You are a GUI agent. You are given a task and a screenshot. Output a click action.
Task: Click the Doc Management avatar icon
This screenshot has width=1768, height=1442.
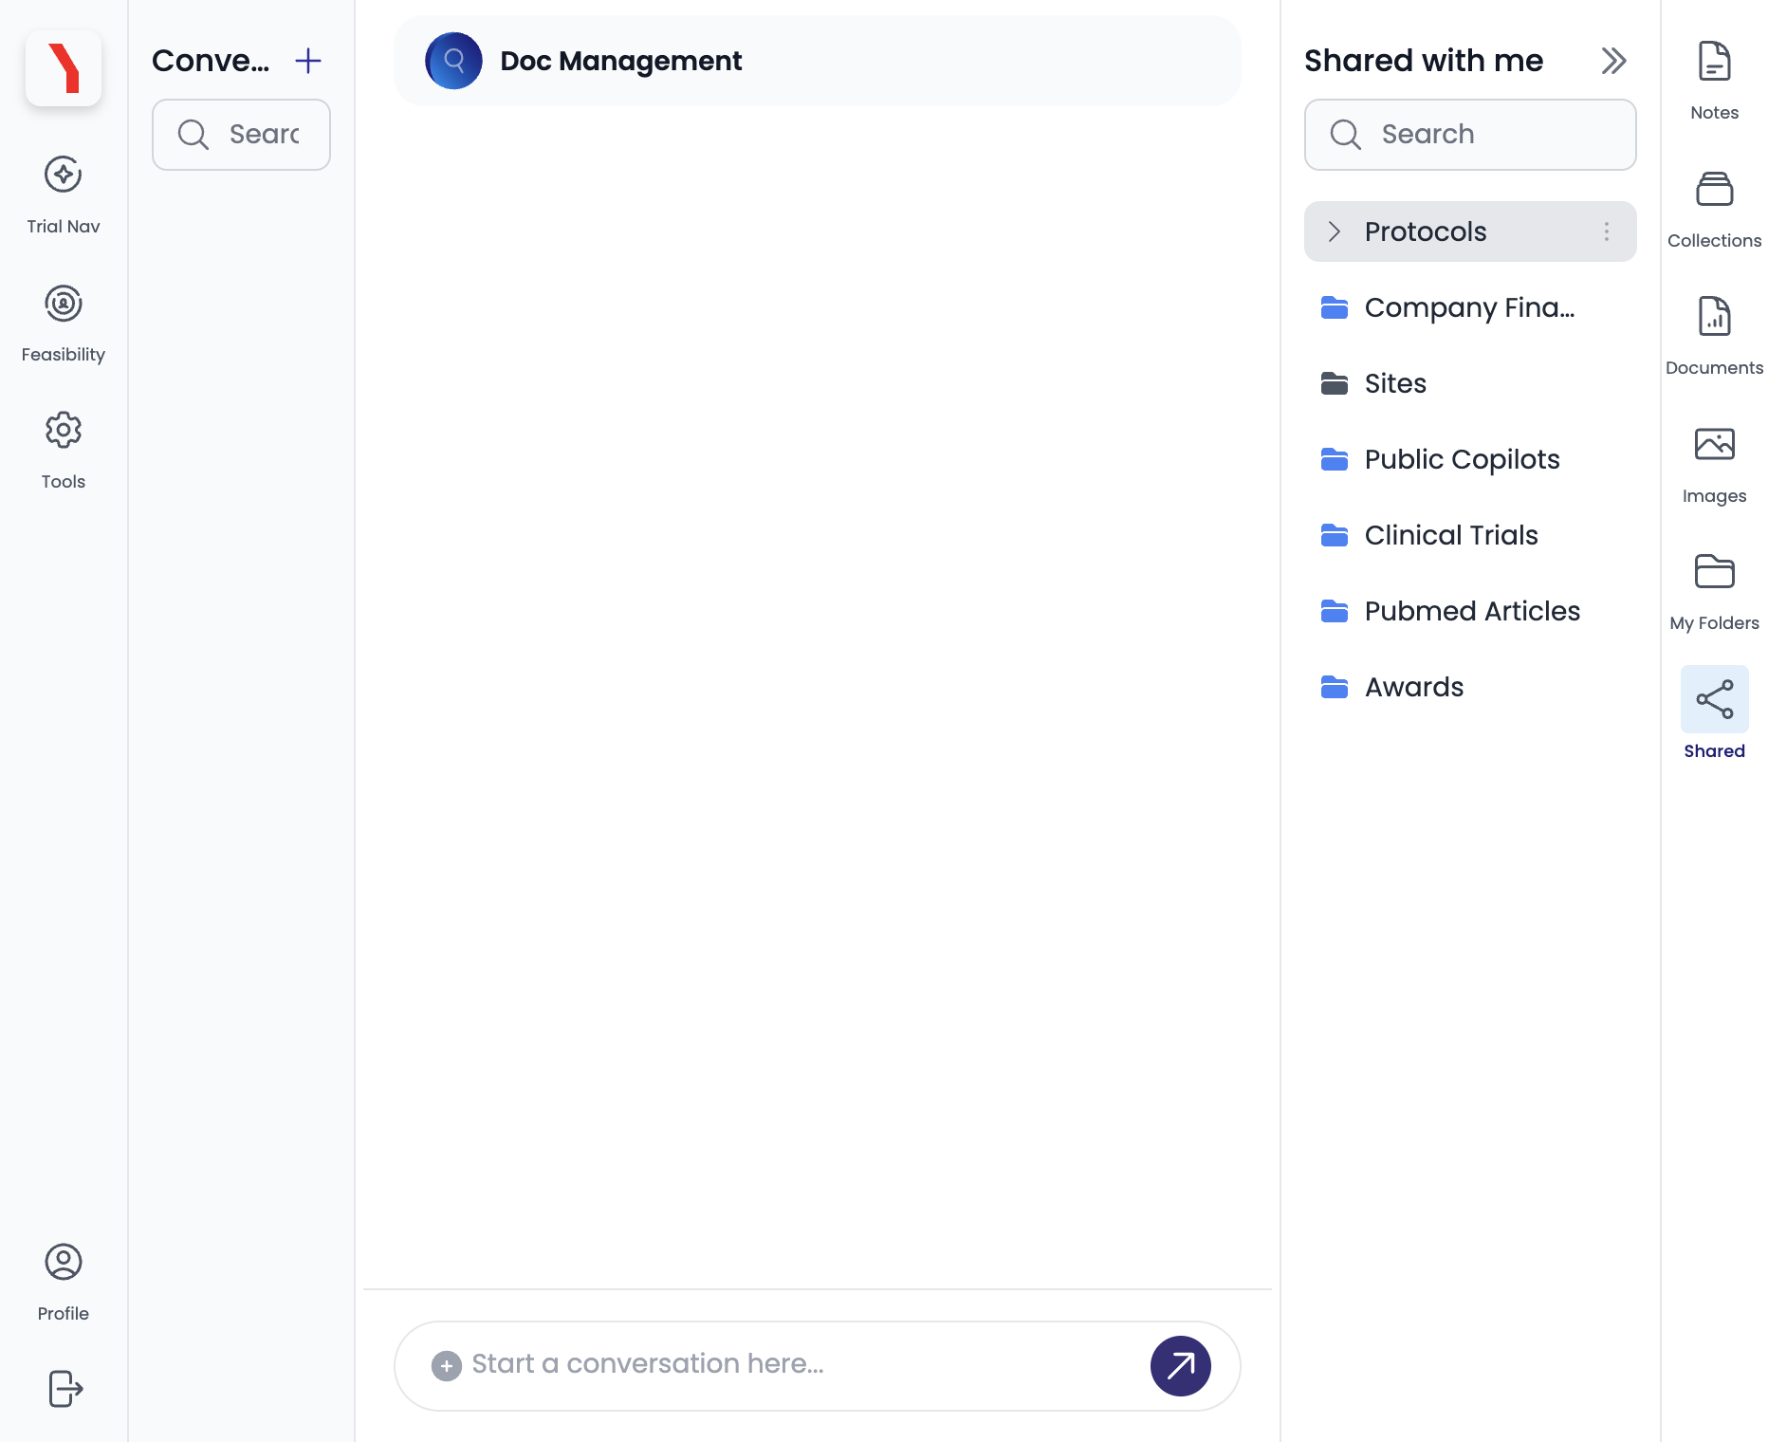[x=453, y=61]
